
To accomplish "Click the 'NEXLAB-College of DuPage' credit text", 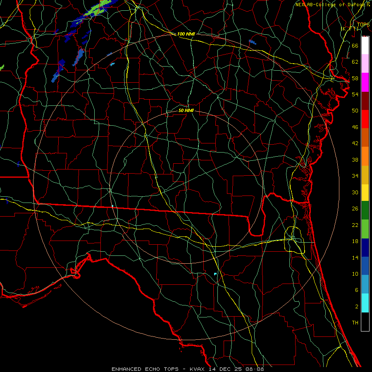I will coord(331,5).
